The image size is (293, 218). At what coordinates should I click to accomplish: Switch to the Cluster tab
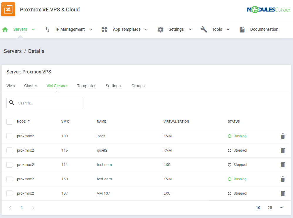(31, 86)
